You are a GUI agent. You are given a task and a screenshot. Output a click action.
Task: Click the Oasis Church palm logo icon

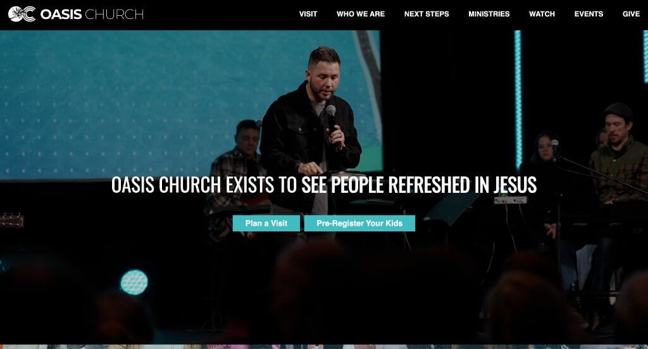tap(22, 14)
